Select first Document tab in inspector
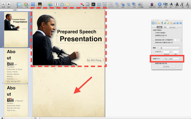 tap(159, 27)
